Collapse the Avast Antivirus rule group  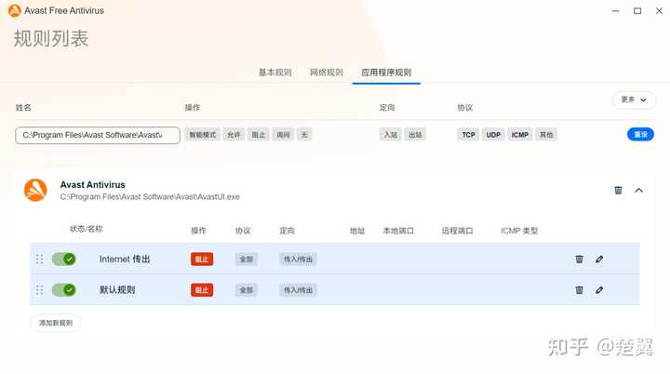point(638,190)
